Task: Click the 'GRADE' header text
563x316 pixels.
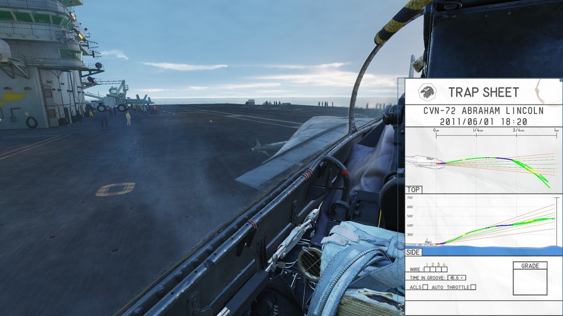Action: pos(530,266)
